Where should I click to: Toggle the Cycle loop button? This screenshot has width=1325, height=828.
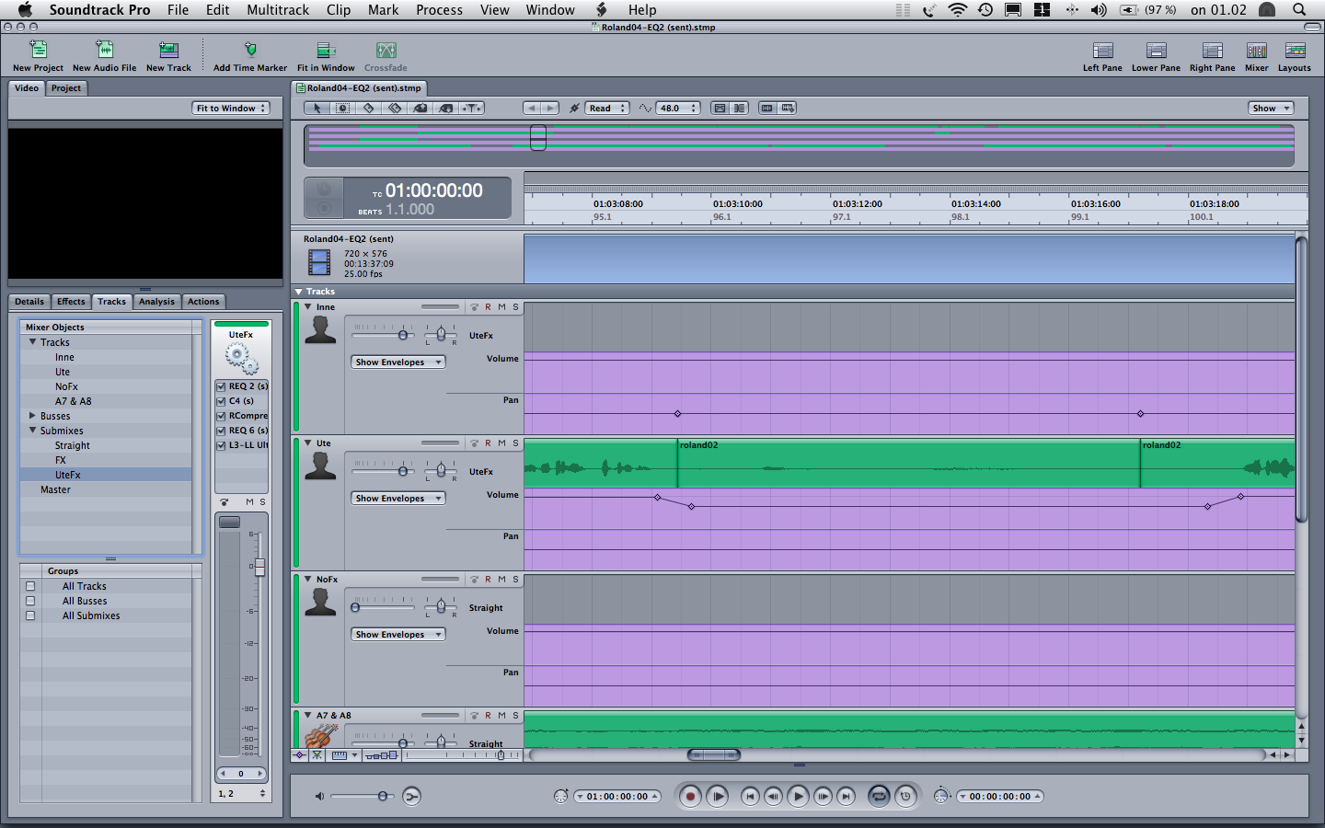[x=879, y=797]
